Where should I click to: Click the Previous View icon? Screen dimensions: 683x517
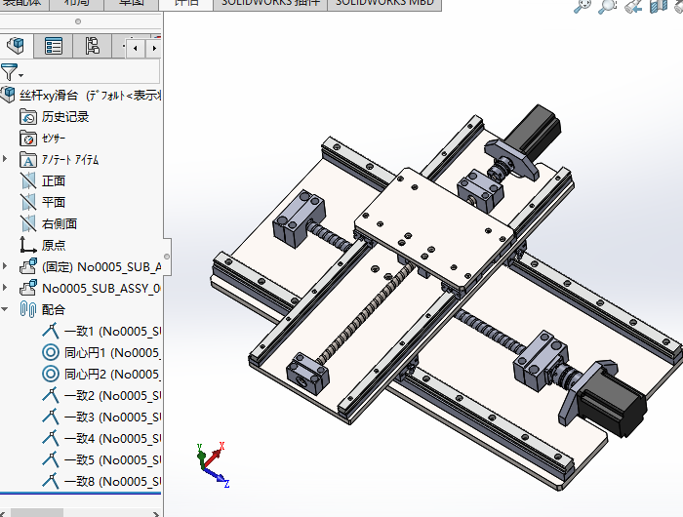(x=633, y=6)
